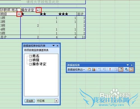Open the 行区域 area dropdown
Viewport: 140px width, 109px height.
pos(56,101)
